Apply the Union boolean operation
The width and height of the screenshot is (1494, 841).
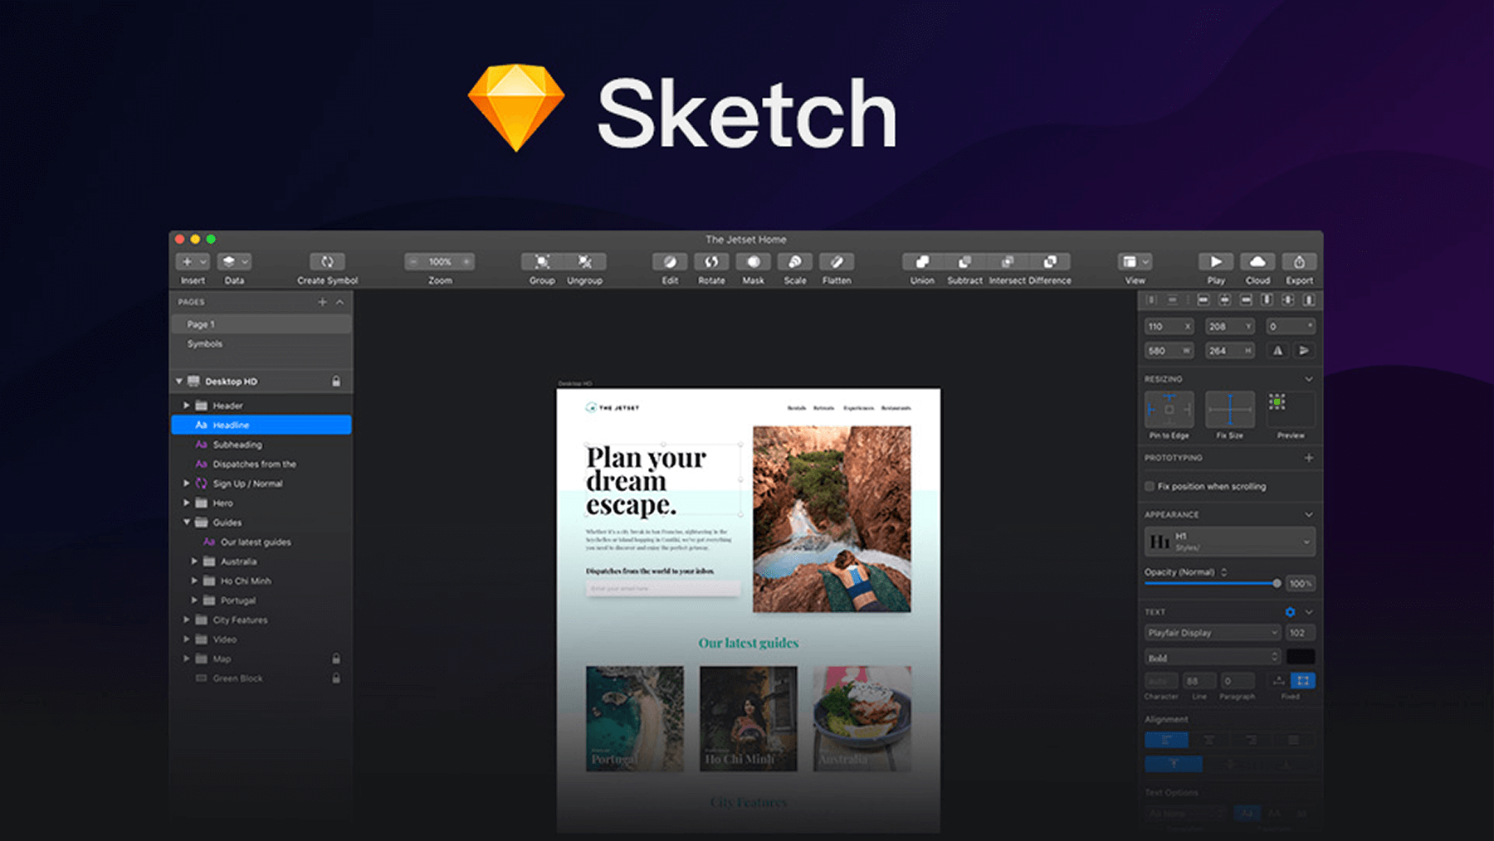coord(921,262)
